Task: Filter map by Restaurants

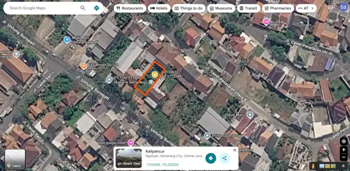Action: click(x=130, y=8)
